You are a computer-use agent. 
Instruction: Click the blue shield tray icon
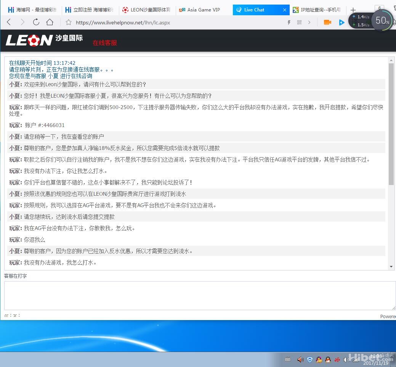tap(309, 359)
